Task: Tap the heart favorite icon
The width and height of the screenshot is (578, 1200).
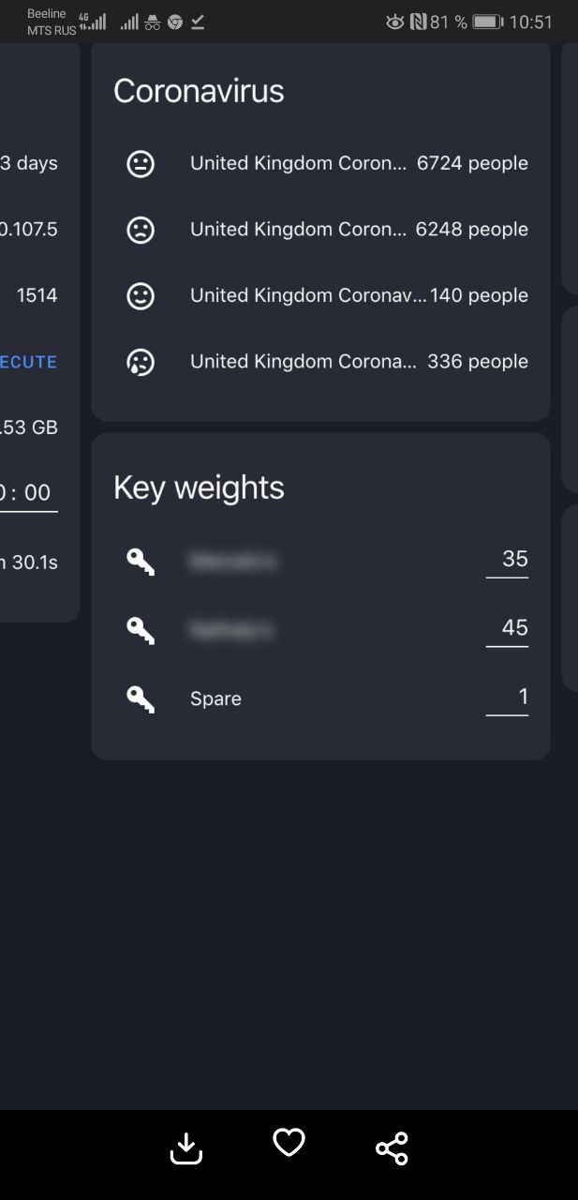Action: [x=289, y=1142]
